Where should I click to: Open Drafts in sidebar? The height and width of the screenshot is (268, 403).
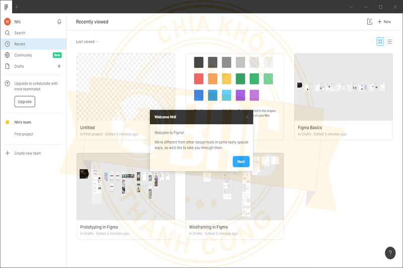click(x=19, y=66)
